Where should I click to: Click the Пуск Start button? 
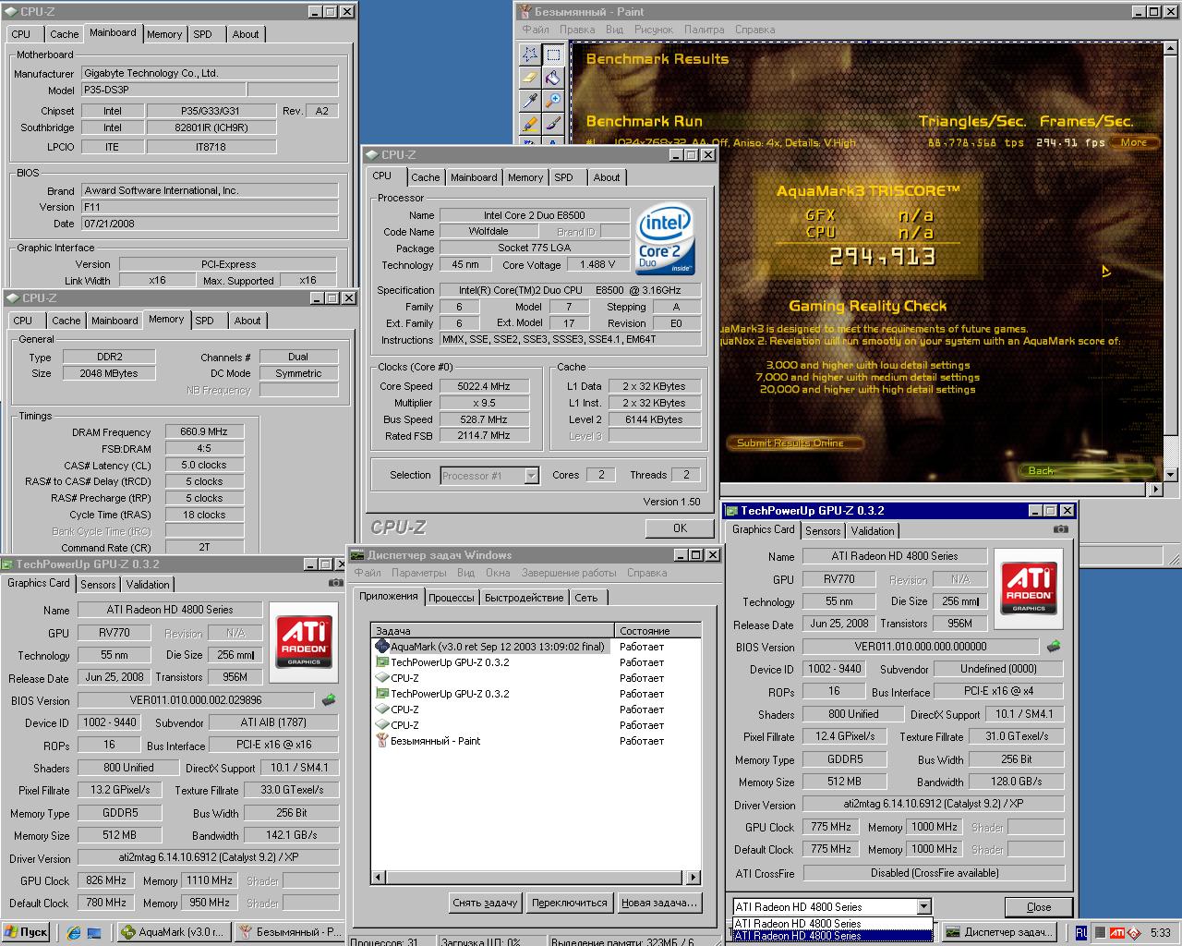(x=26, y=932)
